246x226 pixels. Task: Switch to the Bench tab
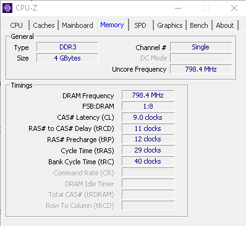click(x=199, y=25)
